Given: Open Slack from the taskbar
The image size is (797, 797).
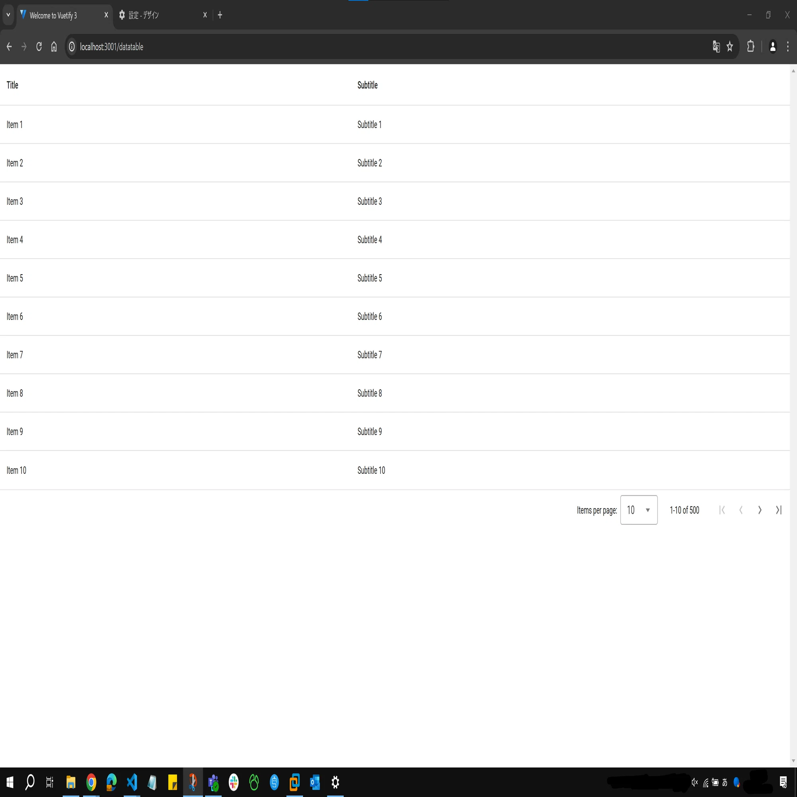Looking at the screenshot, I should click(x=234, y=782).
